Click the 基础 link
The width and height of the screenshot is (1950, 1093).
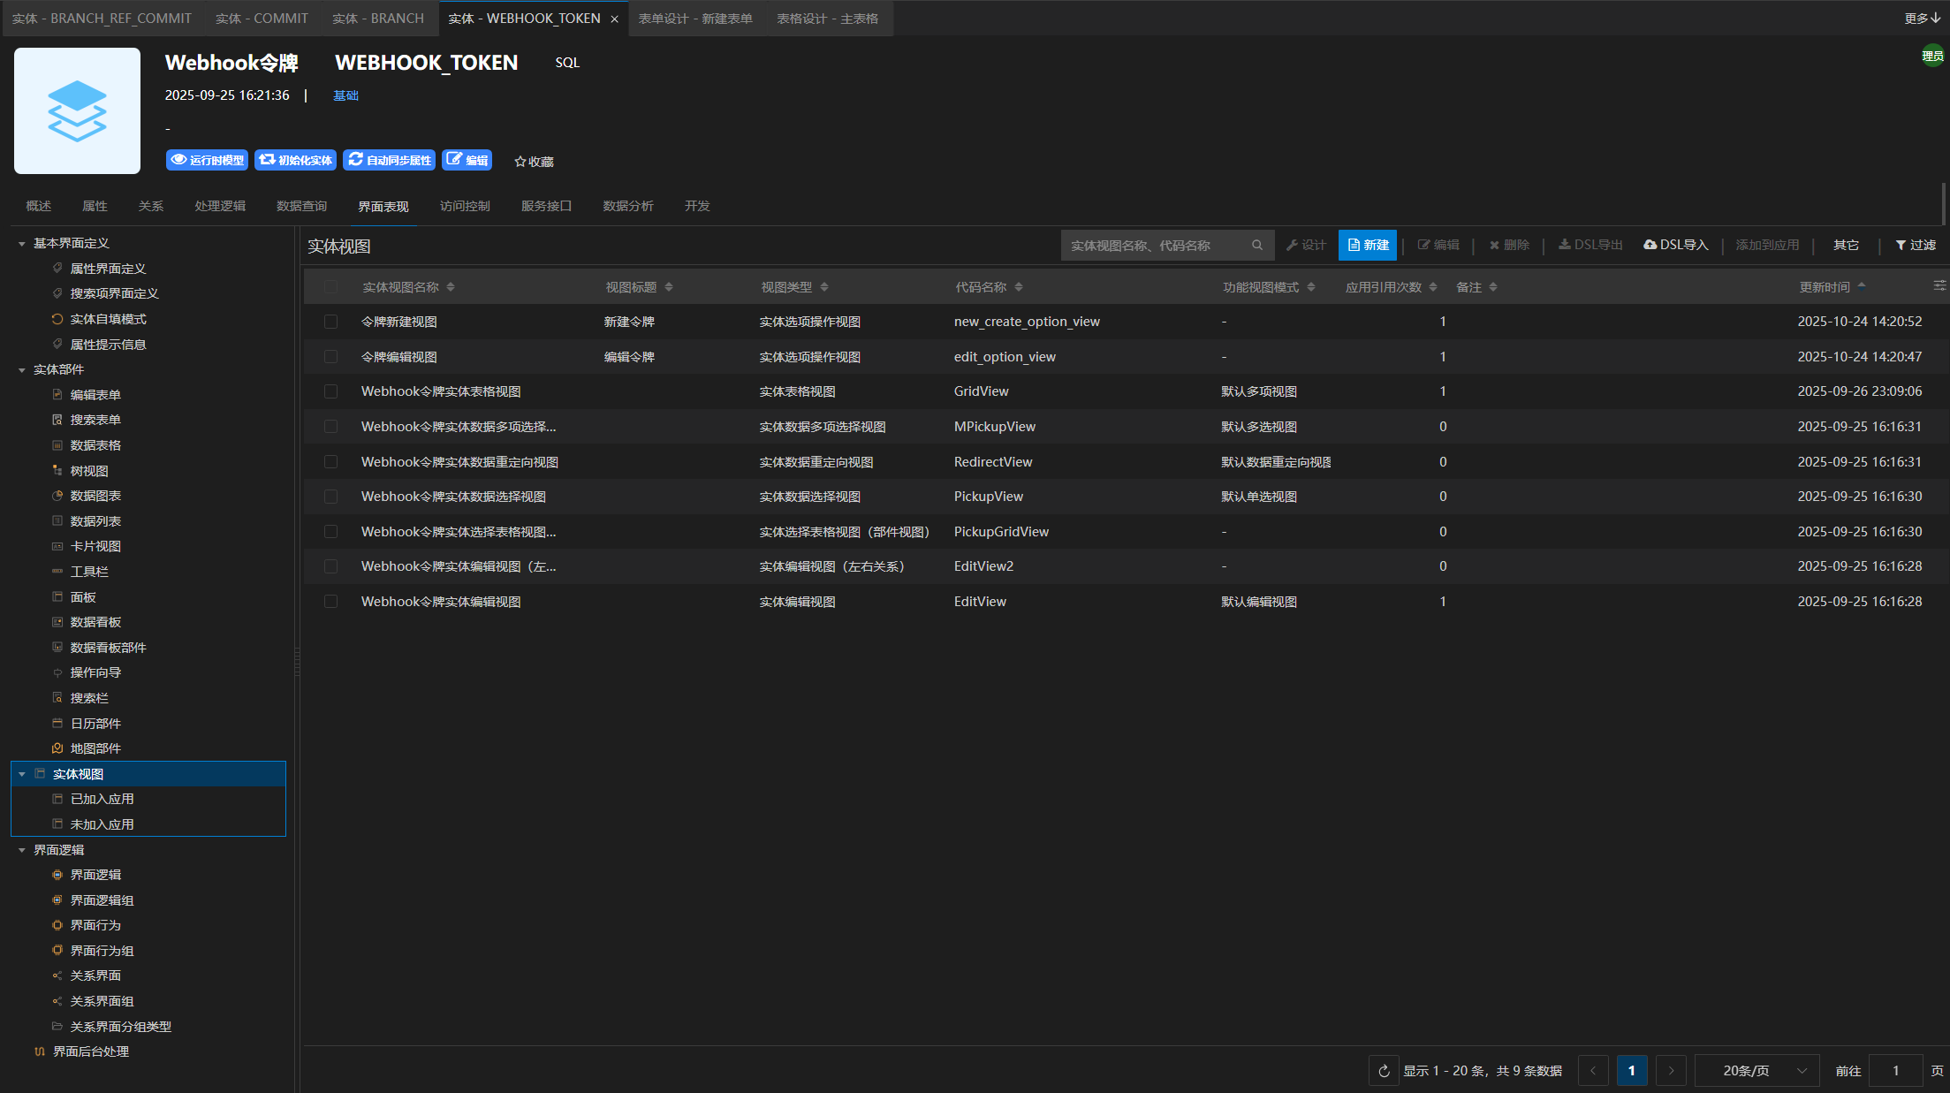[x=345, y=95]
